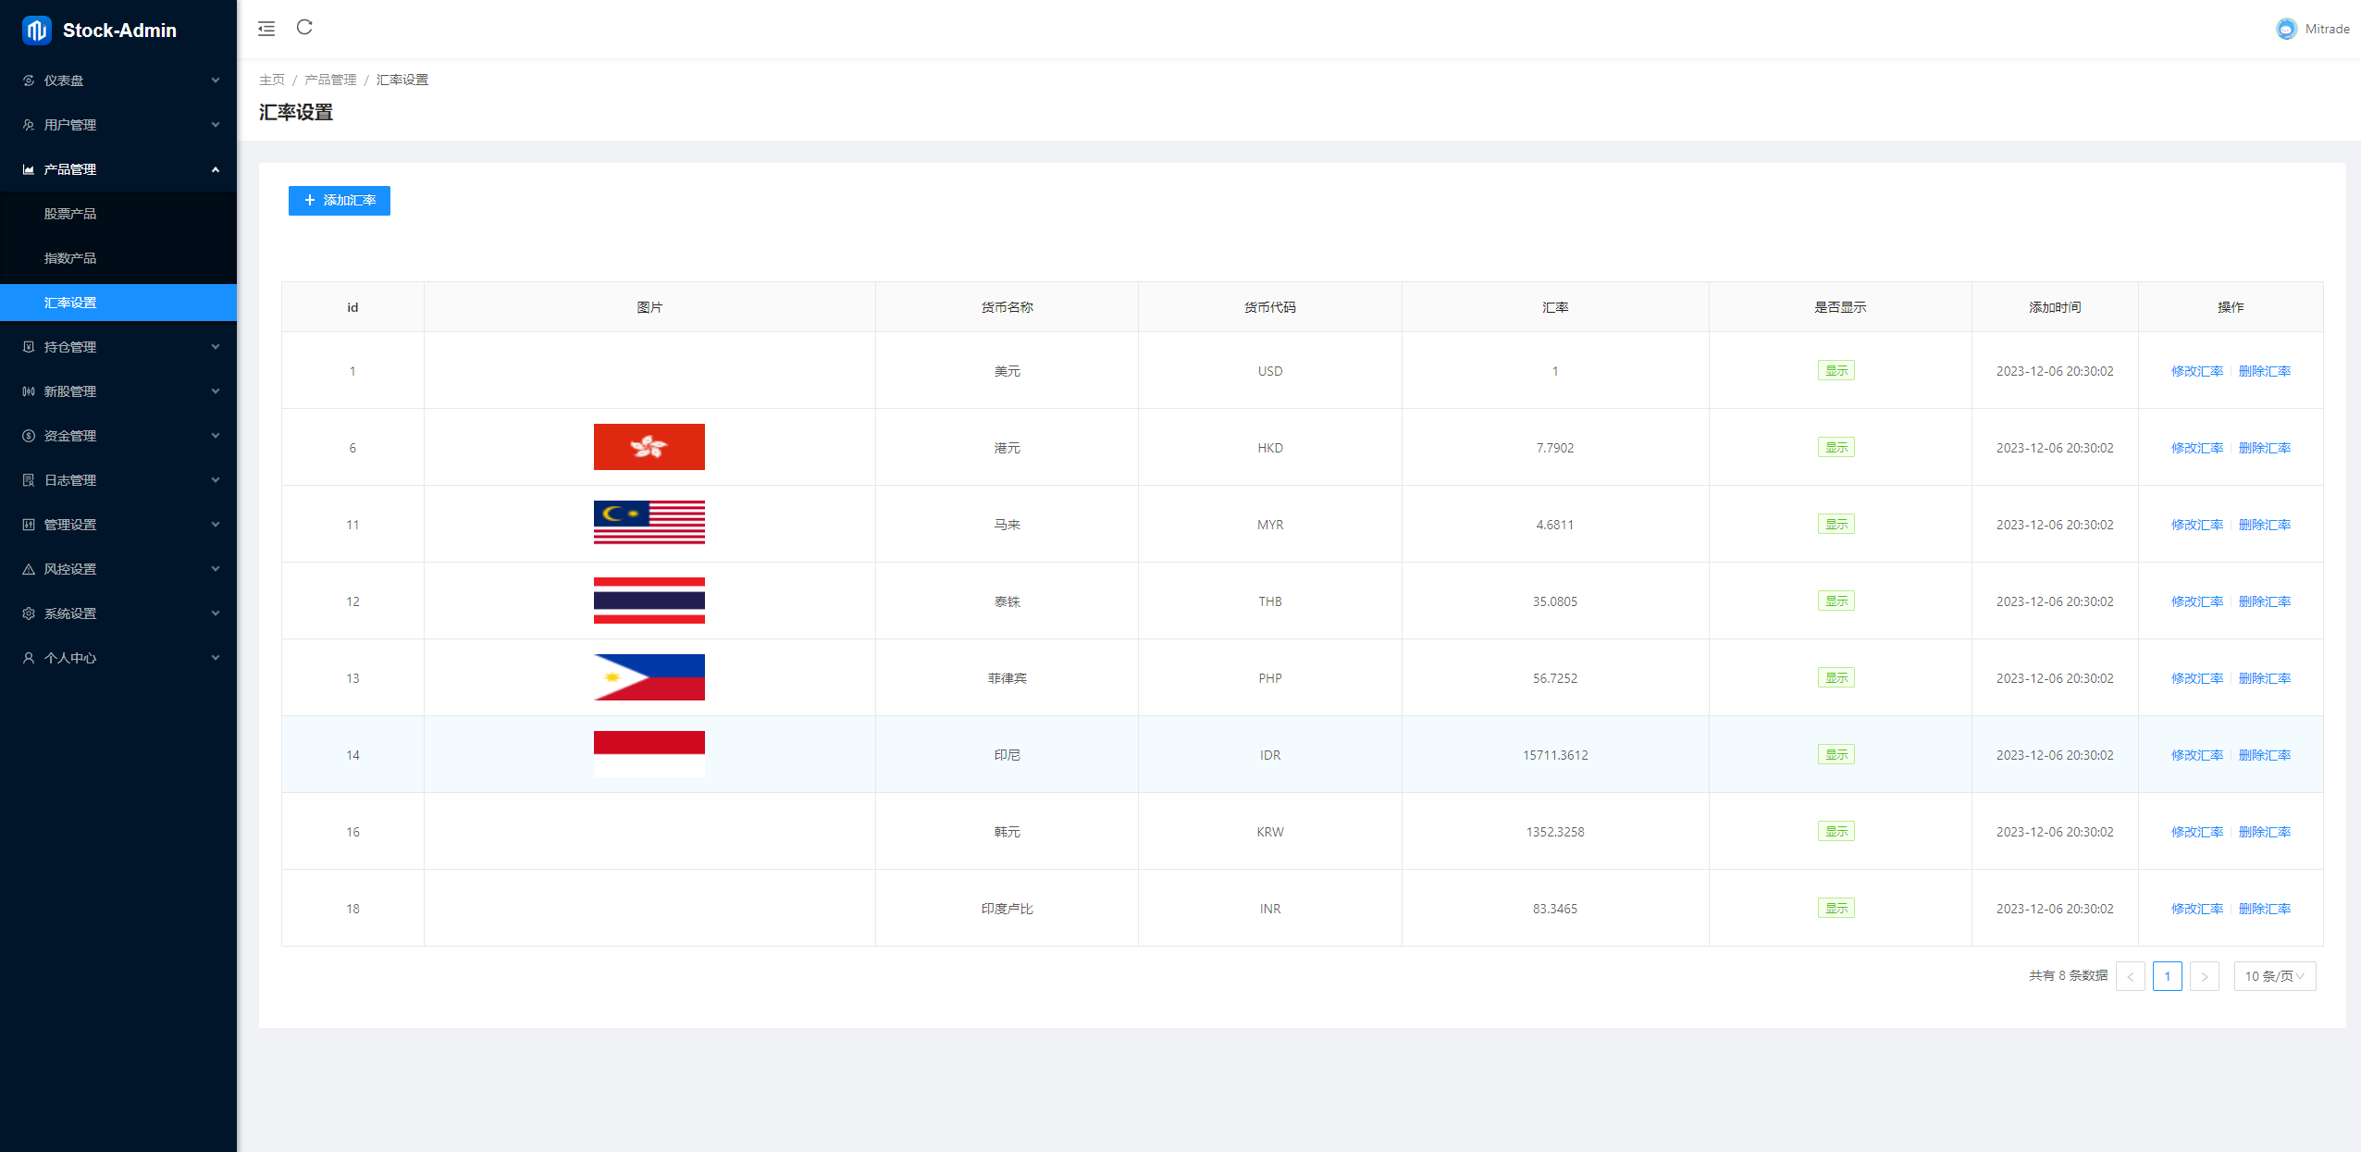
Task: Click the refresh page icon
Action: [304, 28]
